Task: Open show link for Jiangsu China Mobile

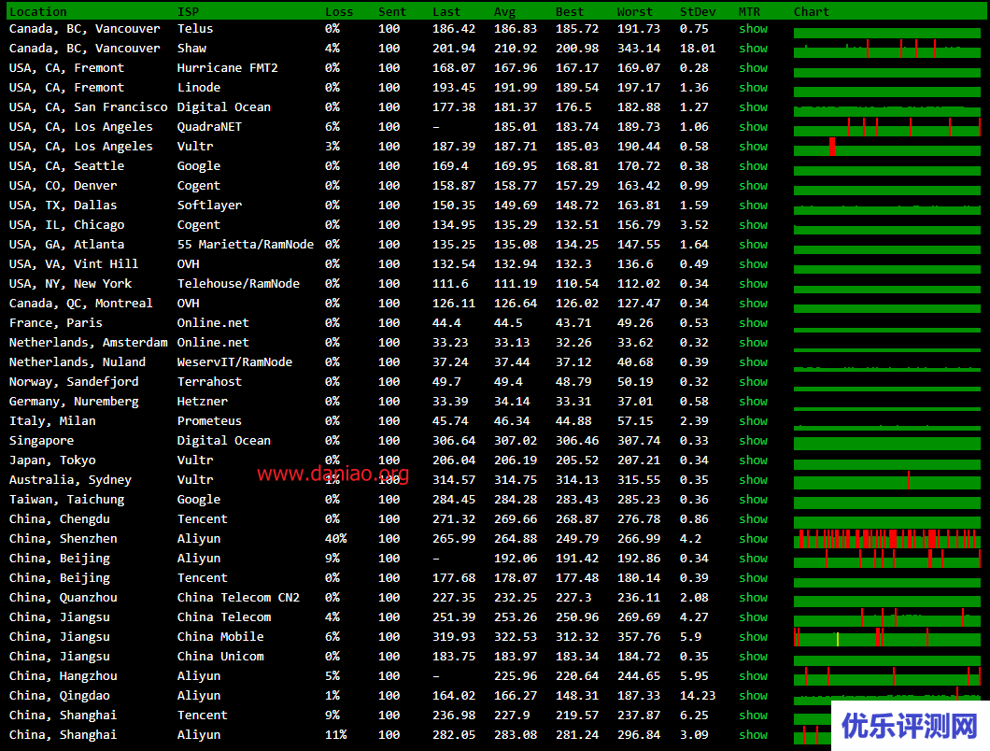Action: point(753,635)
